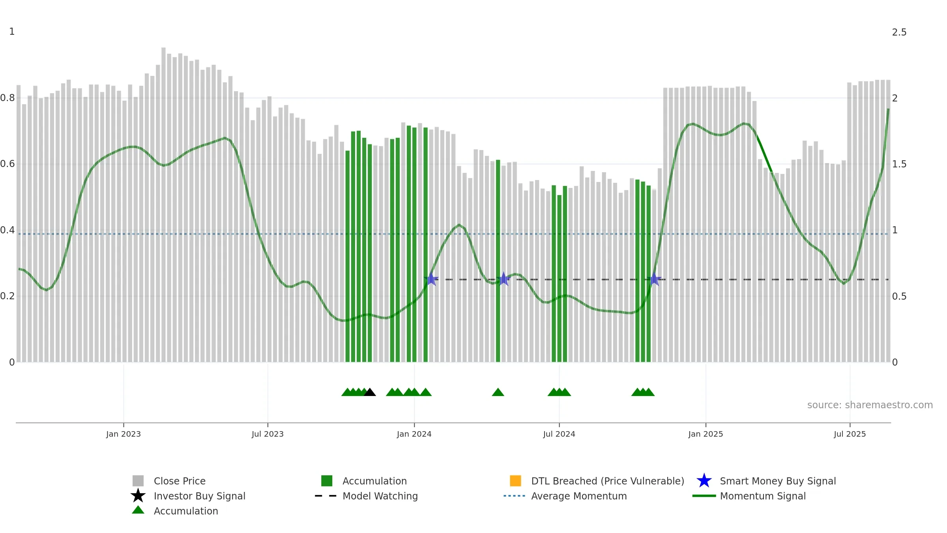Click the dotted Average Momentum legend line
The image size is (947, 533).
tap(515, 496)
